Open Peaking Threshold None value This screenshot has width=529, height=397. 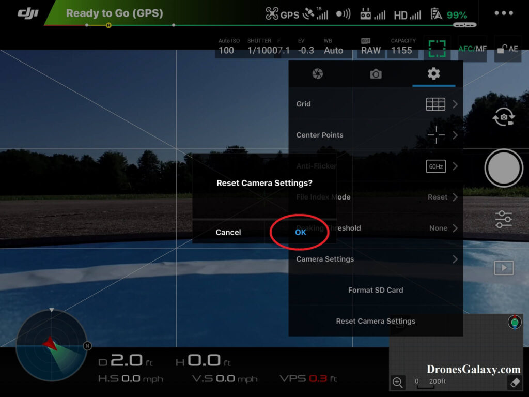(438, 228)
